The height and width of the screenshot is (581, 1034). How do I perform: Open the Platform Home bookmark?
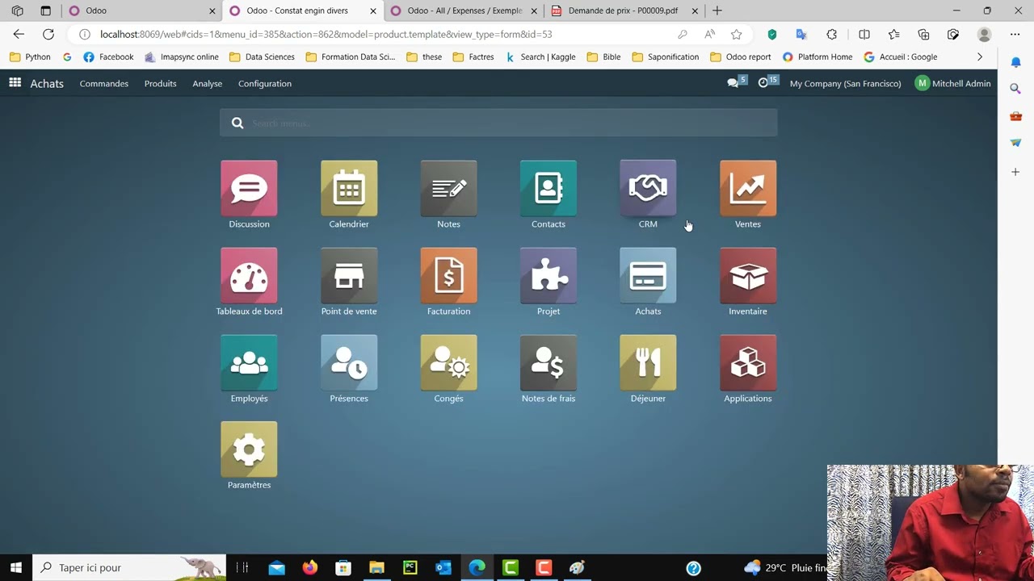[x=818, y=56]
